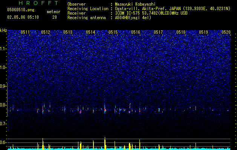The width and height of the screenshot is (237, 150).
Task: Click the Receiver field label
Action: click(76, 13)
